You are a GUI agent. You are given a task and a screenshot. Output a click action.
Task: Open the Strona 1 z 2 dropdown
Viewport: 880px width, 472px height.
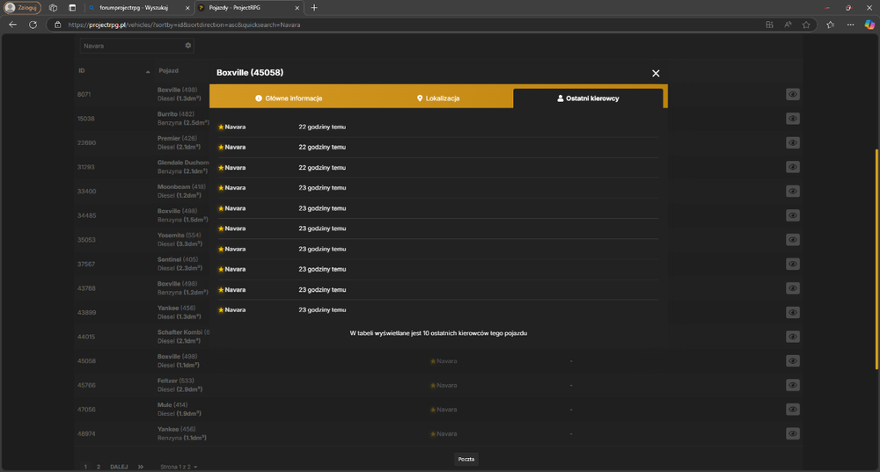point(179,467)
